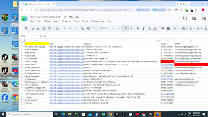Open the fill color picker
208x117 pixels.
click(x=162, y=28)
